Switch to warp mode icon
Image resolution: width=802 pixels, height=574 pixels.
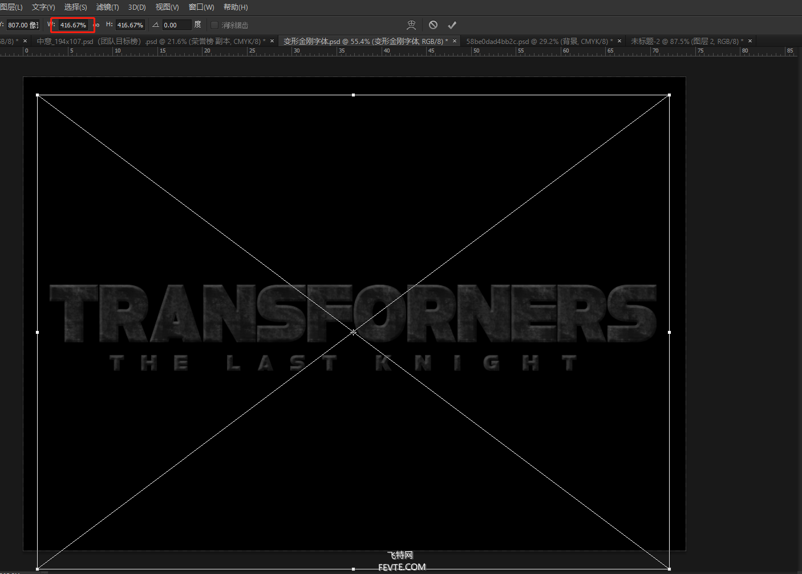click(411, 25)
